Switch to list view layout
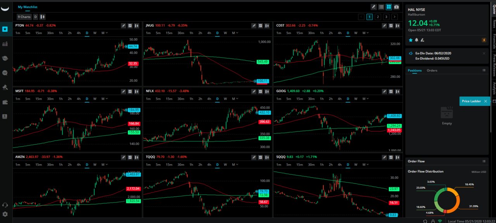496x223 pixels. click(381, 7)
